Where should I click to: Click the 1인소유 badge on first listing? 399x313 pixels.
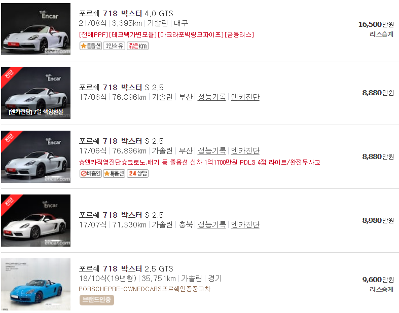(114, 46)
